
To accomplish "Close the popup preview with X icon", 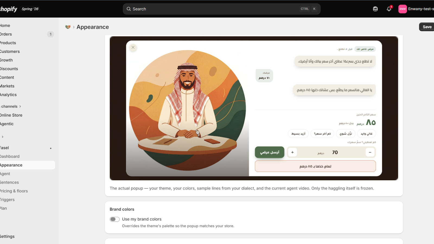I will pyautogui.click(x=133, y=47).
